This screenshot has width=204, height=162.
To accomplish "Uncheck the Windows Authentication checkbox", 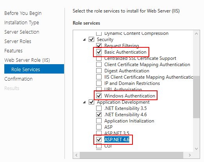I will [x=99, y=96].
